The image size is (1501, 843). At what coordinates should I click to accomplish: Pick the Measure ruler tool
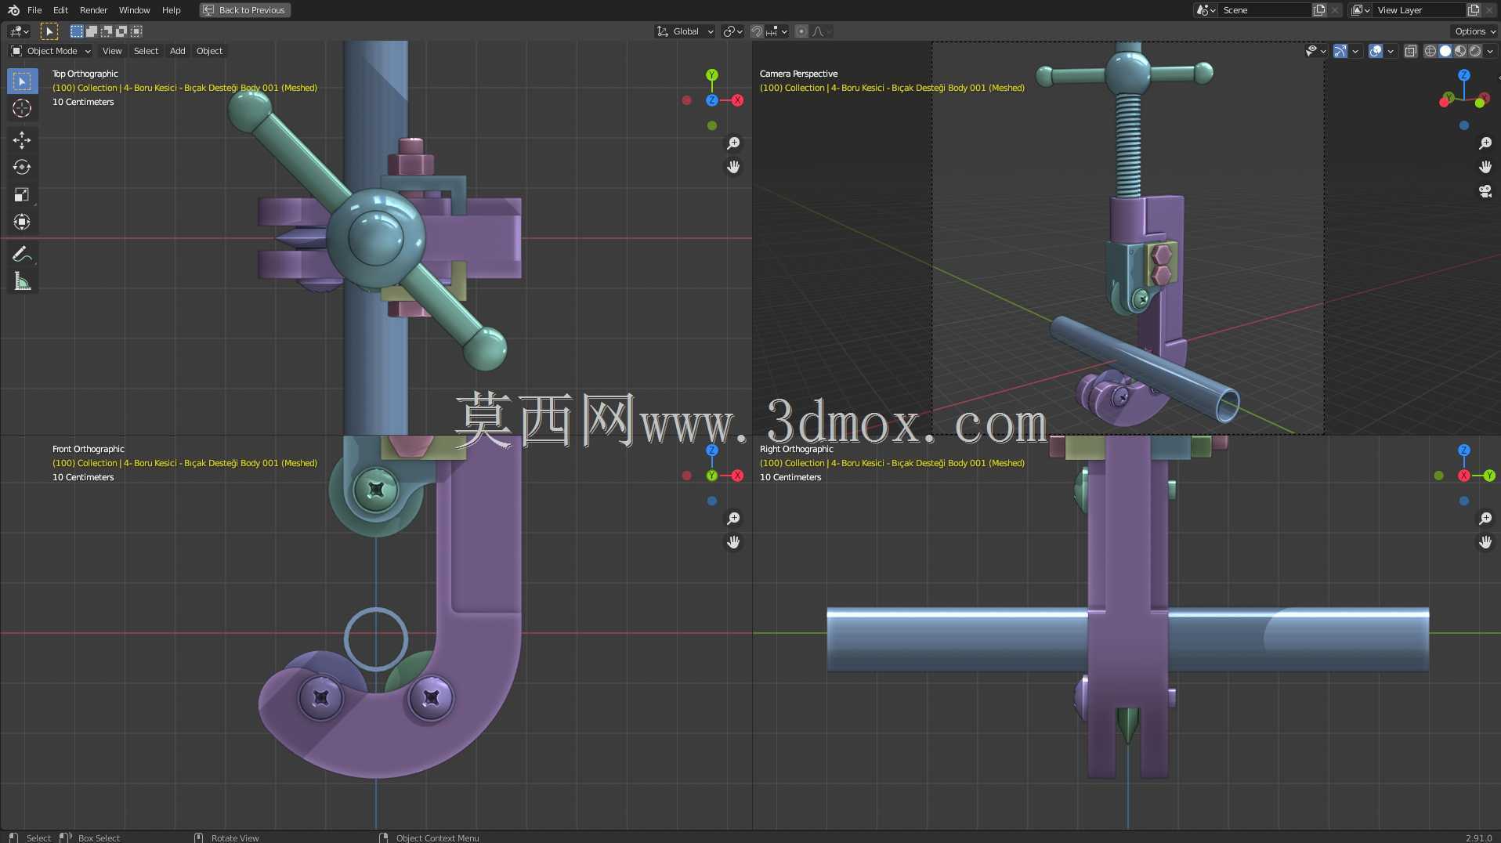22,281
